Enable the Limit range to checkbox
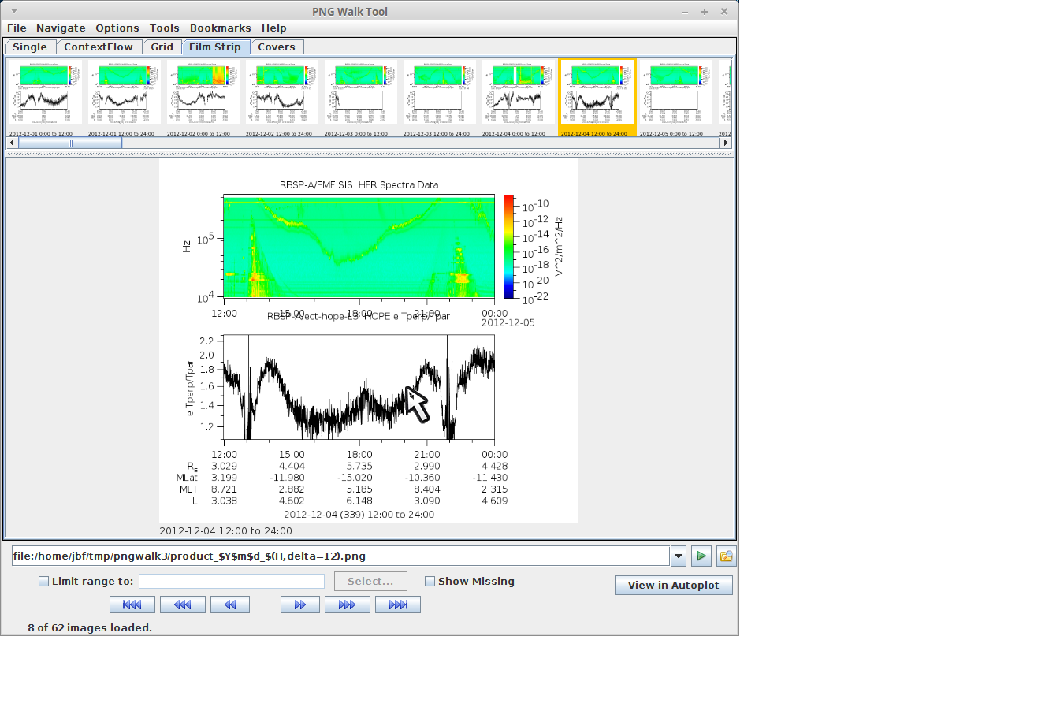 (x=43, y=582)
